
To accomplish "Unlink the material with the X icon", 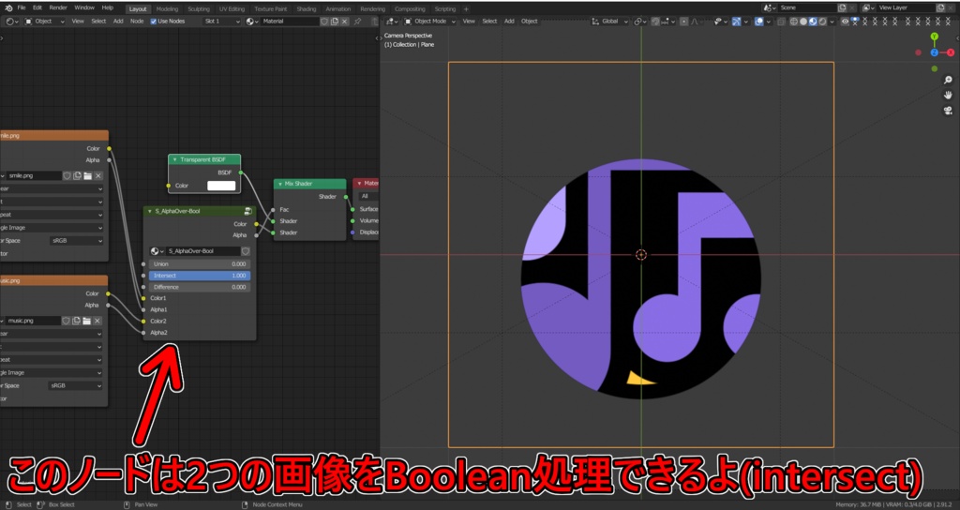I will [x=344, y=21].
